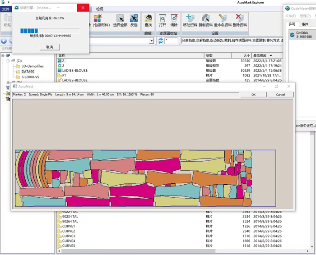Select the 9026-ITAL row
The width and height of the screenshot is (316, 255).
169,221
